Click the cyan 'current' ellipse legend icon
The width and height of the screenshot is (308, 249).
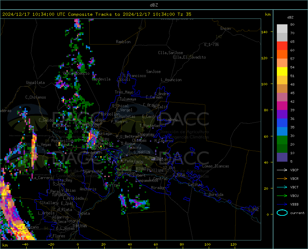pos(282,213)
